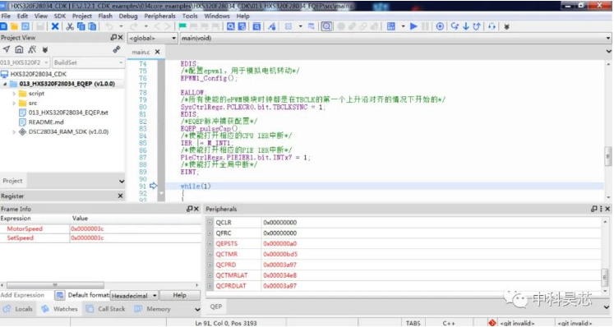Click the run-to-cursor loop icon
Image resolution: width=614 pixels, height=327 pixels.
click(x=492, y=26)
